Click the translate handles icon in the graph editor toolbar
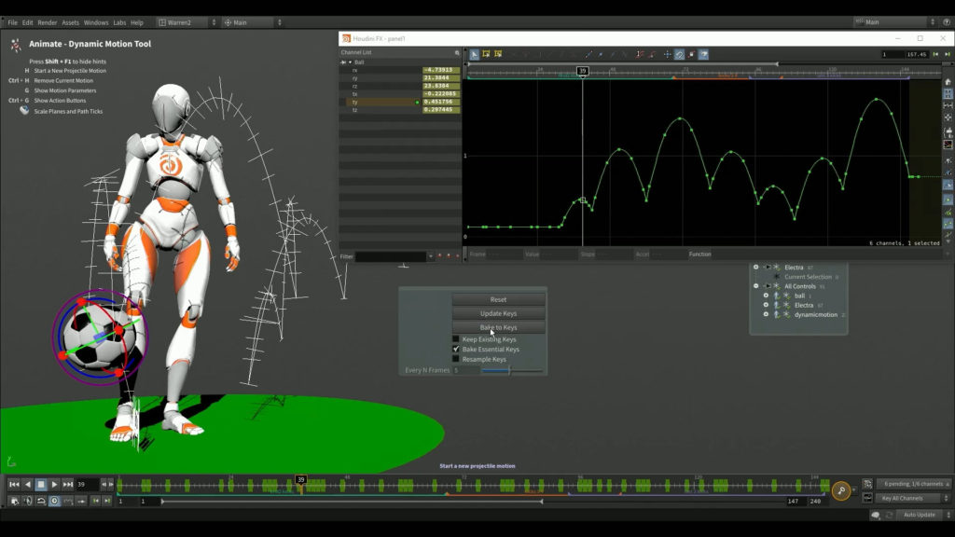 coord(666,52)
